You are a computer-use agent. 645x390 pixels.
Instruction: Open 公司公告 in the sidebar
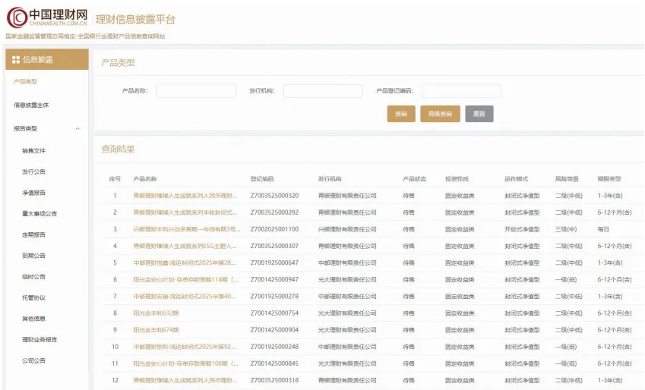click(x=33, y=360)
